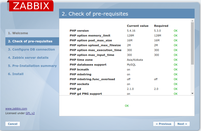The height and width of the screenshot is (131, 201).
Task: Click the 'PHP option upload_max_filesize' label
Action: (95, 45)
